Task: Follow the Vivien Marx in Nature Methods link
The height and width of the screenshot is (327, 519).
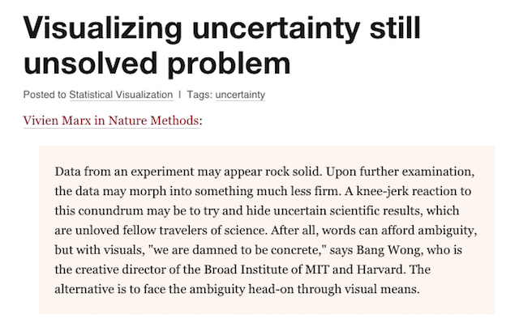Action: click(x=111, y=121)
